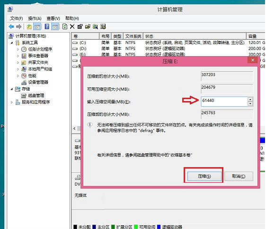Open the 操作(A) menu
The height and width of the screenshot is (229, 266).
[x=35, y=18]
